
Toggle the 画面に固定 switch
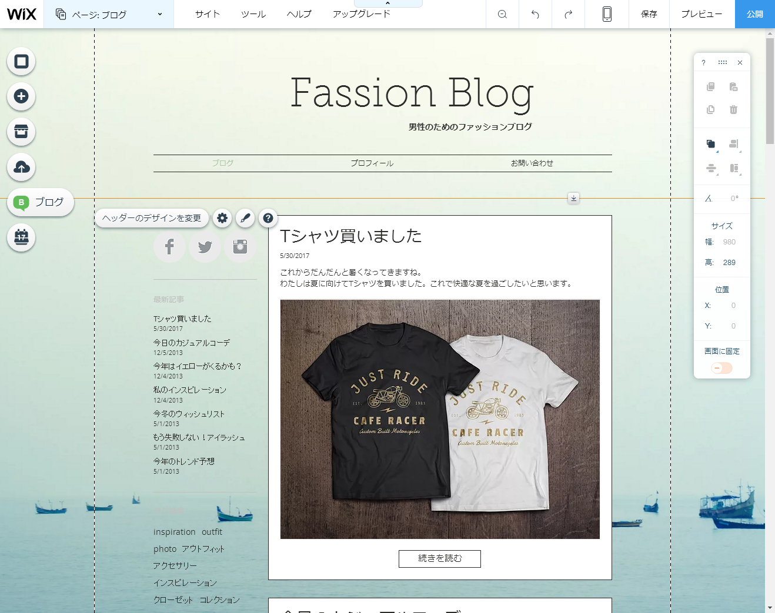[x=722, y=368]
